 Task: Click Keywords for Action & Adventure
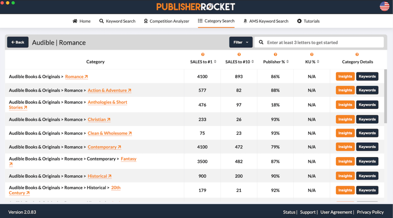click(x=367, y=90)
